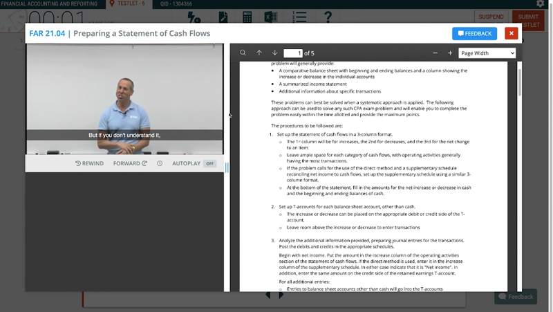Click the FEEDBACK button in header

pyautogui.click(x=474, y=33)
